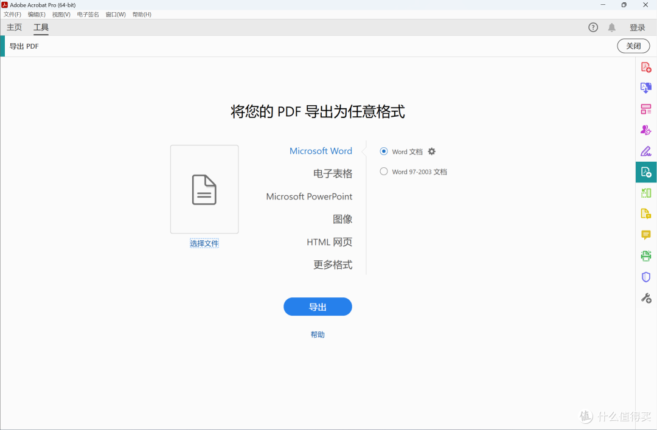Click the 导出 PDF toolbar title
The width and height of the screenshot is (657, 430).
point(24,46)
